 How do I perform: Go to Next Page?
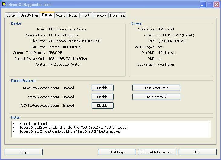click(117, 152)
